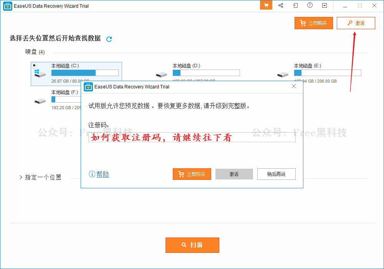Select the 本地磁盘 (C:) radio button

[34, 65]
